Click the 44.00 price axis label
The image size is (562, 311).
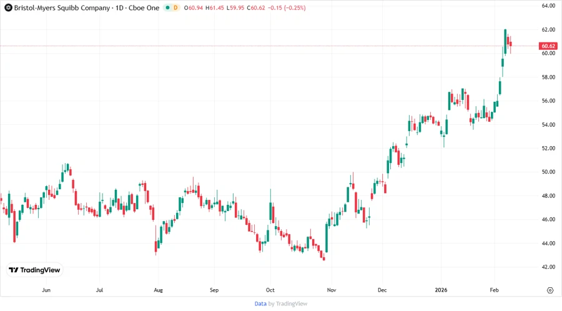tap(548, 244)
